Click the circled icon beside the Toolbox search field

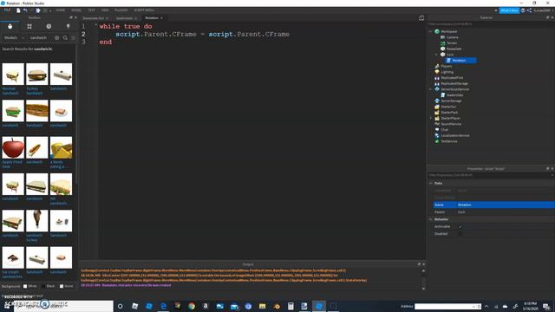[x=56, y=37]
